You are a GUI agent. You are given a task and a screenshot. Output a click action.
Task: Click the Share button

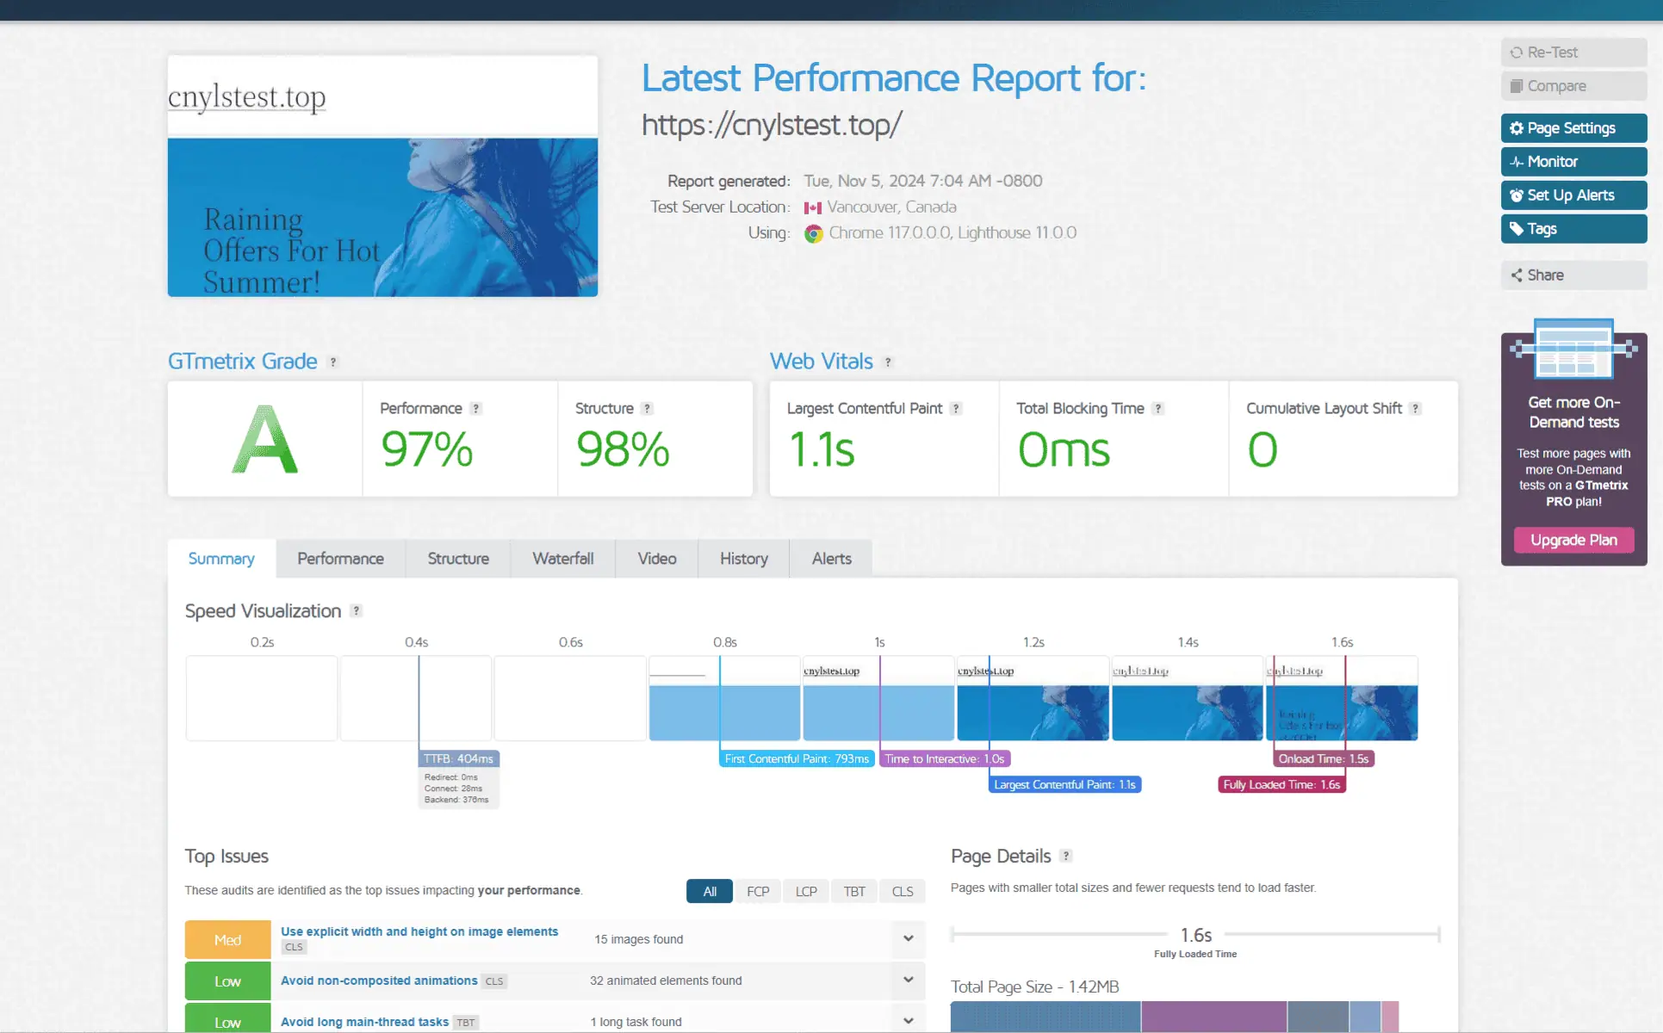[1573, 275]
